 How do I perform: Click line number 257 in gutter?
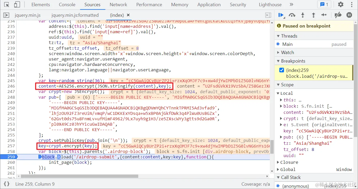point(11,146)
